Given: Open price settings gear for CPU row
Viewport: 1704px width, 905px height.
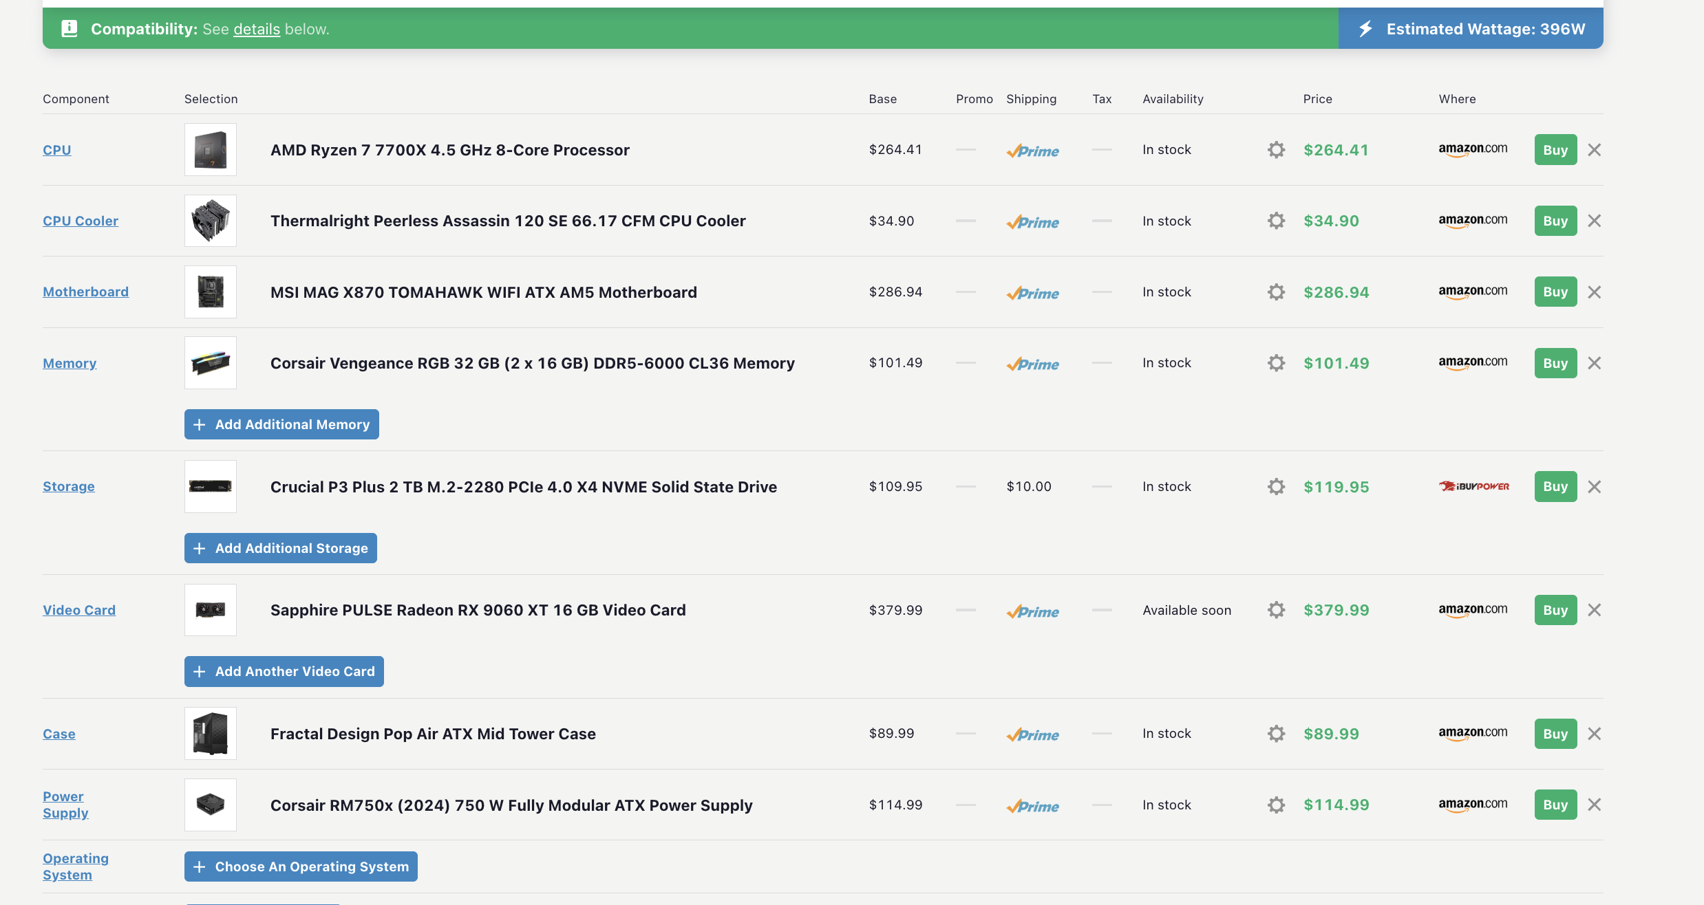Looking at the screenshot, I should (1276, 150).
